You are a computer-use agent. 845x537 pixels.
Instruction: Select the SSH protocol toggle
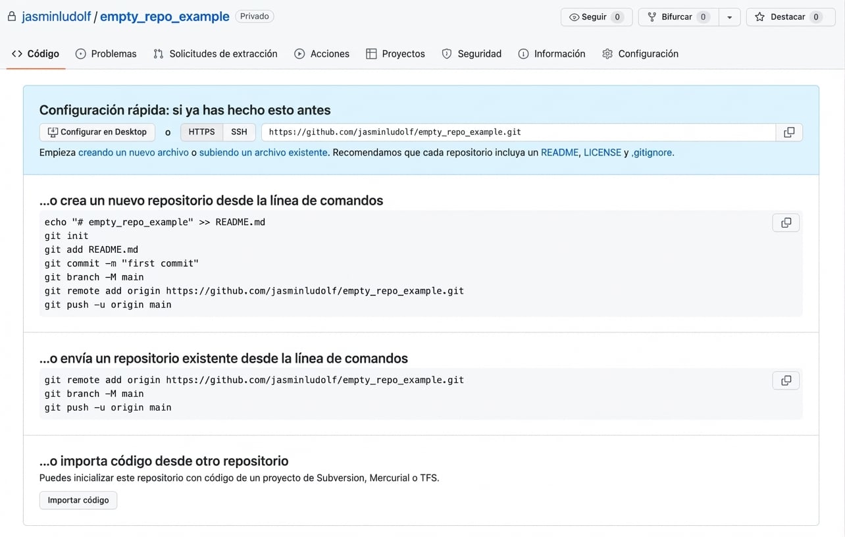[239, 132]
